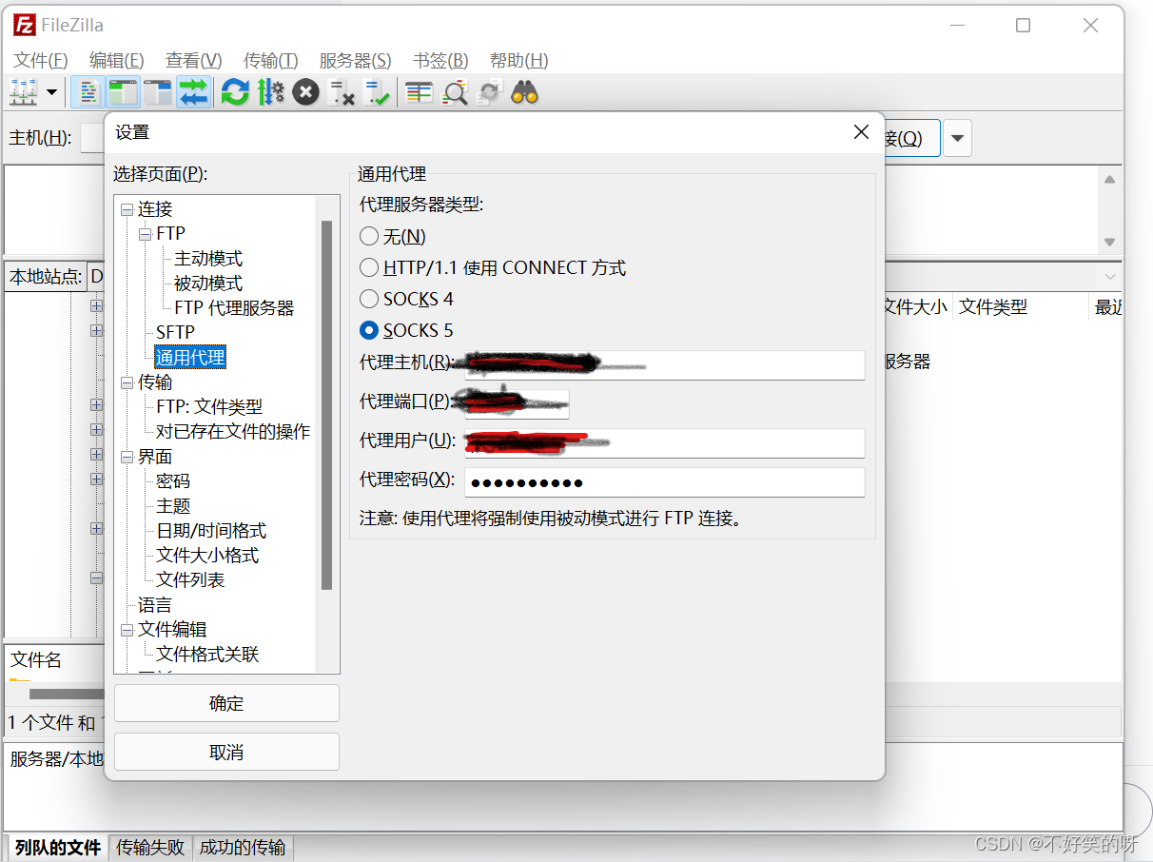Open the Site Manager icon

(24, 92)
